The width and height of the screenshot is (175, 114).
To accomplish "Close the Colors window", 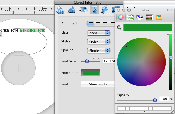I will pos(119,10).
